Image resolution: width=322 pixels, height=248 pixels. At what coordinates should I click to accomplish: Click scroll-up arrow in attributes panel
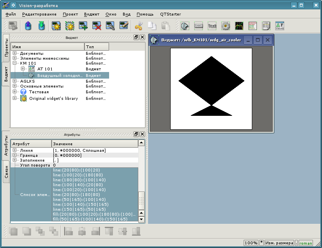pyautogui.click(x=141, y=143)
